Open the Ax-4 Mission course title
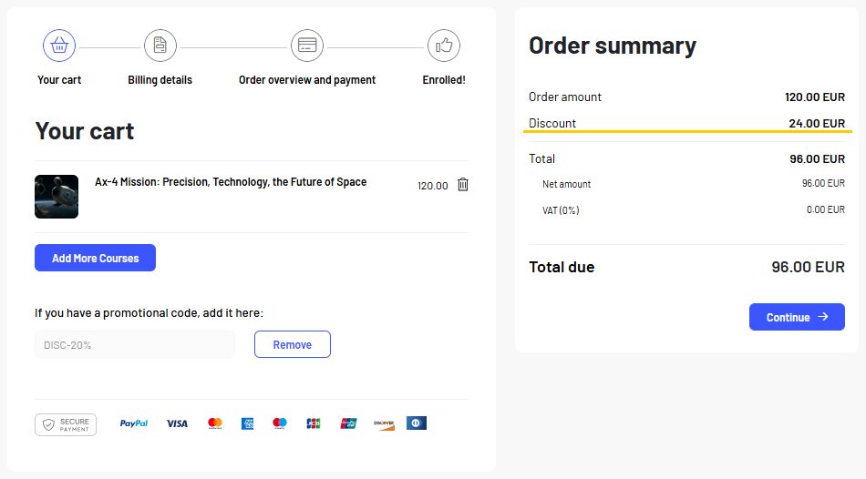Image resolution: width=866 pixels, height=479 pixels. coord(231,182)
